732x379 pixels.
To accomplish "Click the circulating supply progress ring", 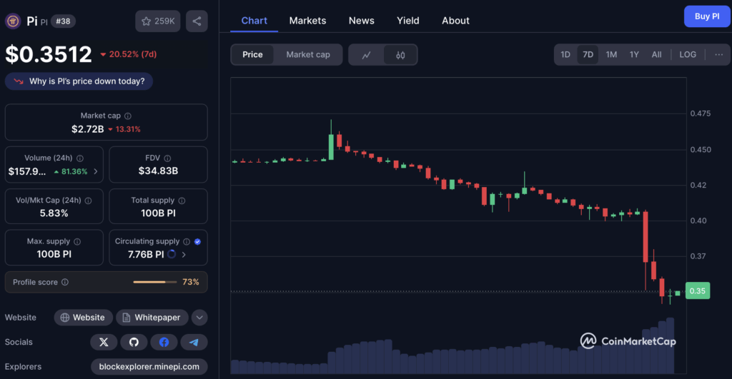I will click(172, 255).
